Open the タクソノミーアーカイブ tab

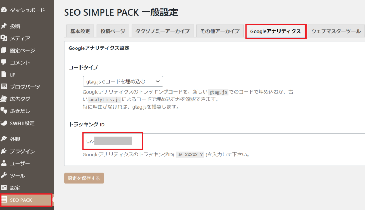(163, 31)
